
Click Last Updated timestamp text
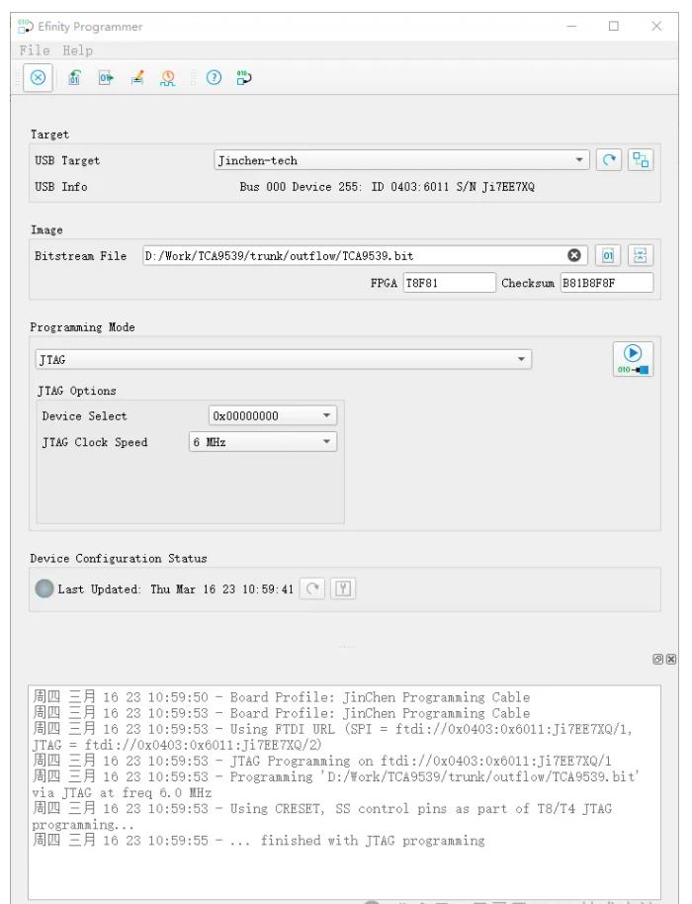pyautogui.click(x=176, y=589)
